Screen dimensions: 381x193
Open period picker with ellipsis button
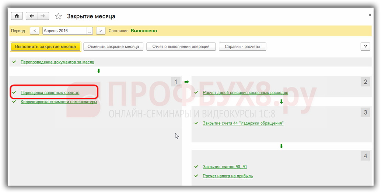pyautogui.click(x=90, y=31)
